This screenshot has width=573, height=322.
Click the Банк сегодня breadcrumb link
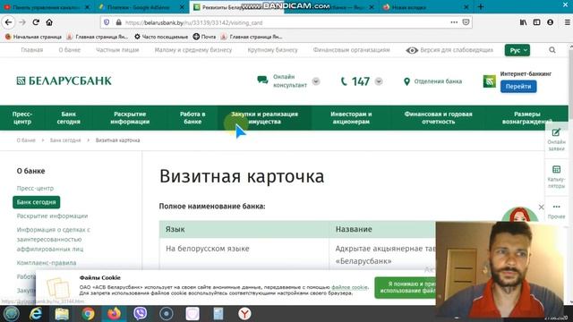(65, 140)
